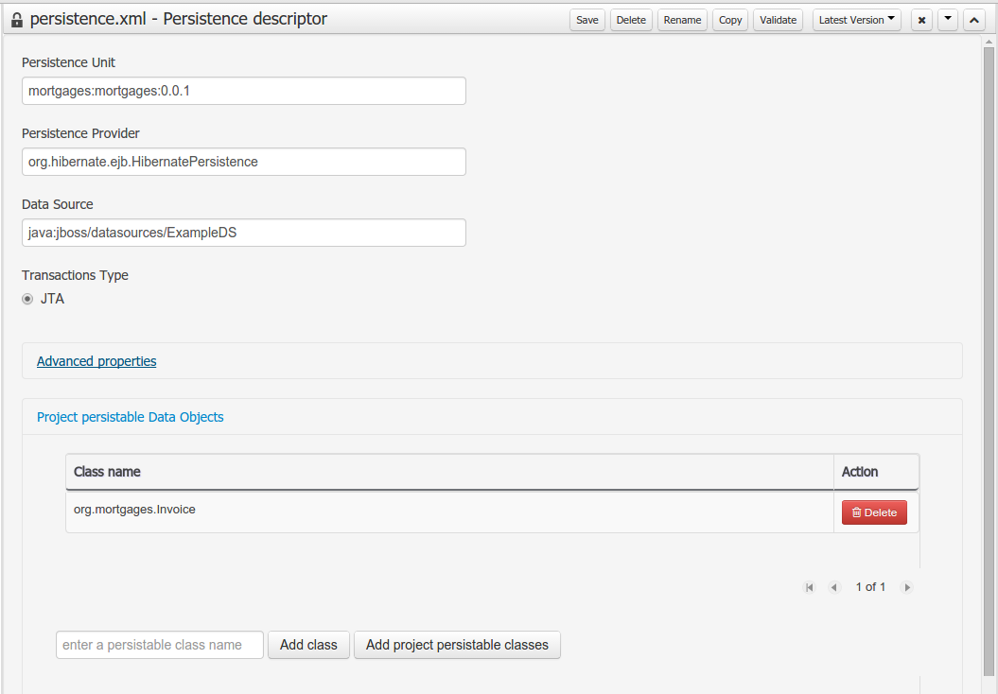
Task: Open the Latest Version dropdown
Action: point(856,20)
